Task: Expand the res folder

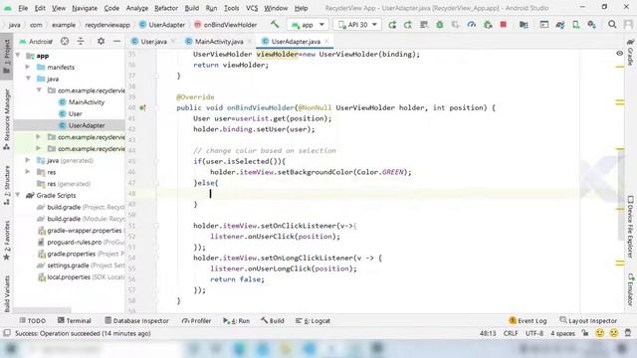Action: 28,172
